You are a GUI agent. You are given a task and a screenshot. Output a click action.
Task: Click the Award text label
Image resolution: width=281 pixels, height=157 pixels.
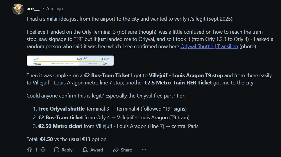click(96, 150)
